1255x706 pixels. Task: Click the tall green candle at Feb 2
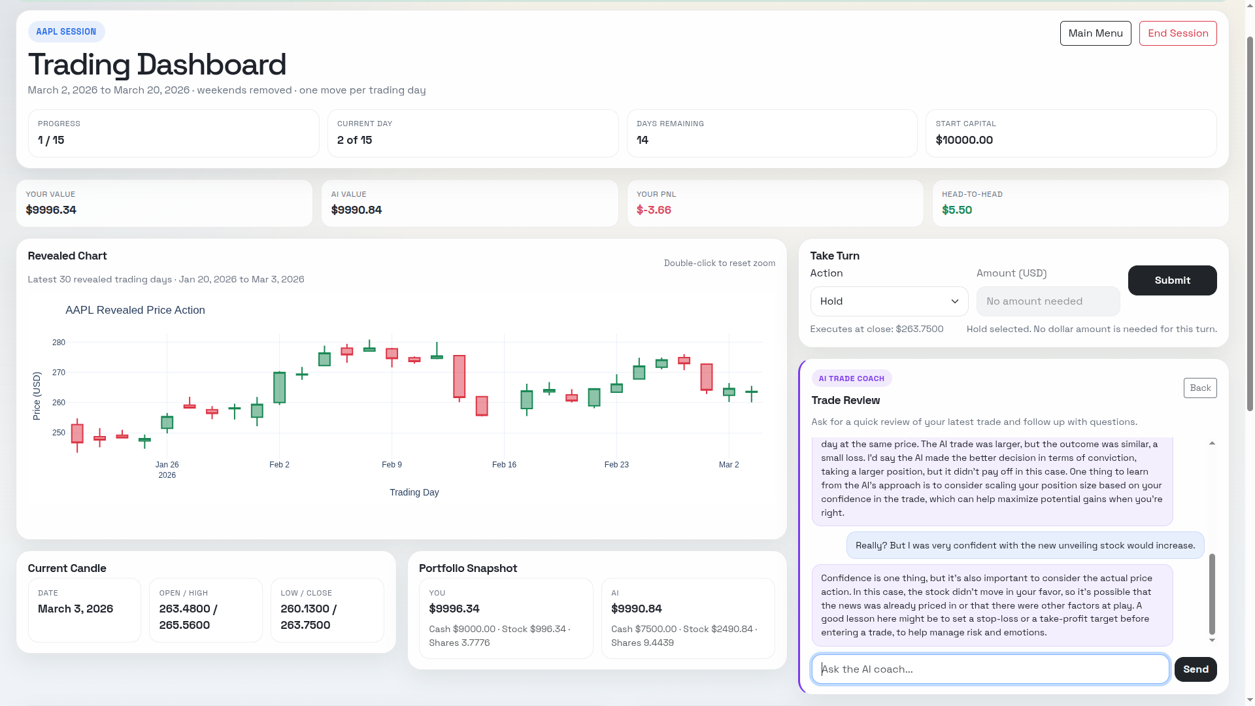279,388
